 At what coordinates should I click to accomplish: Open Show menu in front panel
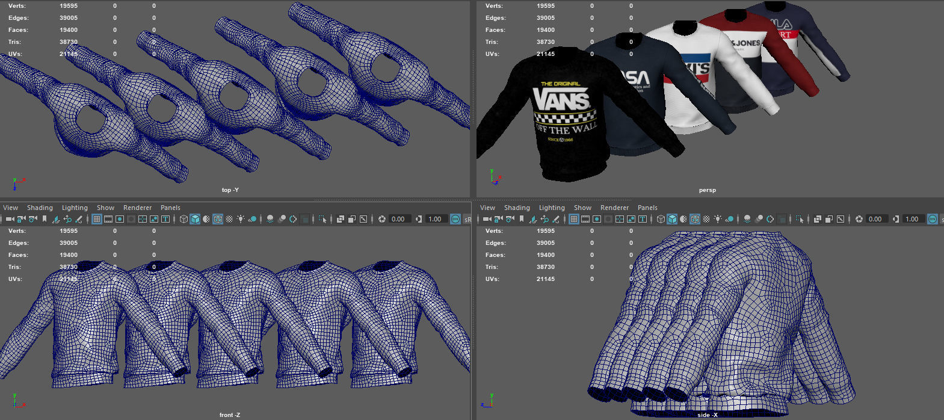(x=105, y=208)
